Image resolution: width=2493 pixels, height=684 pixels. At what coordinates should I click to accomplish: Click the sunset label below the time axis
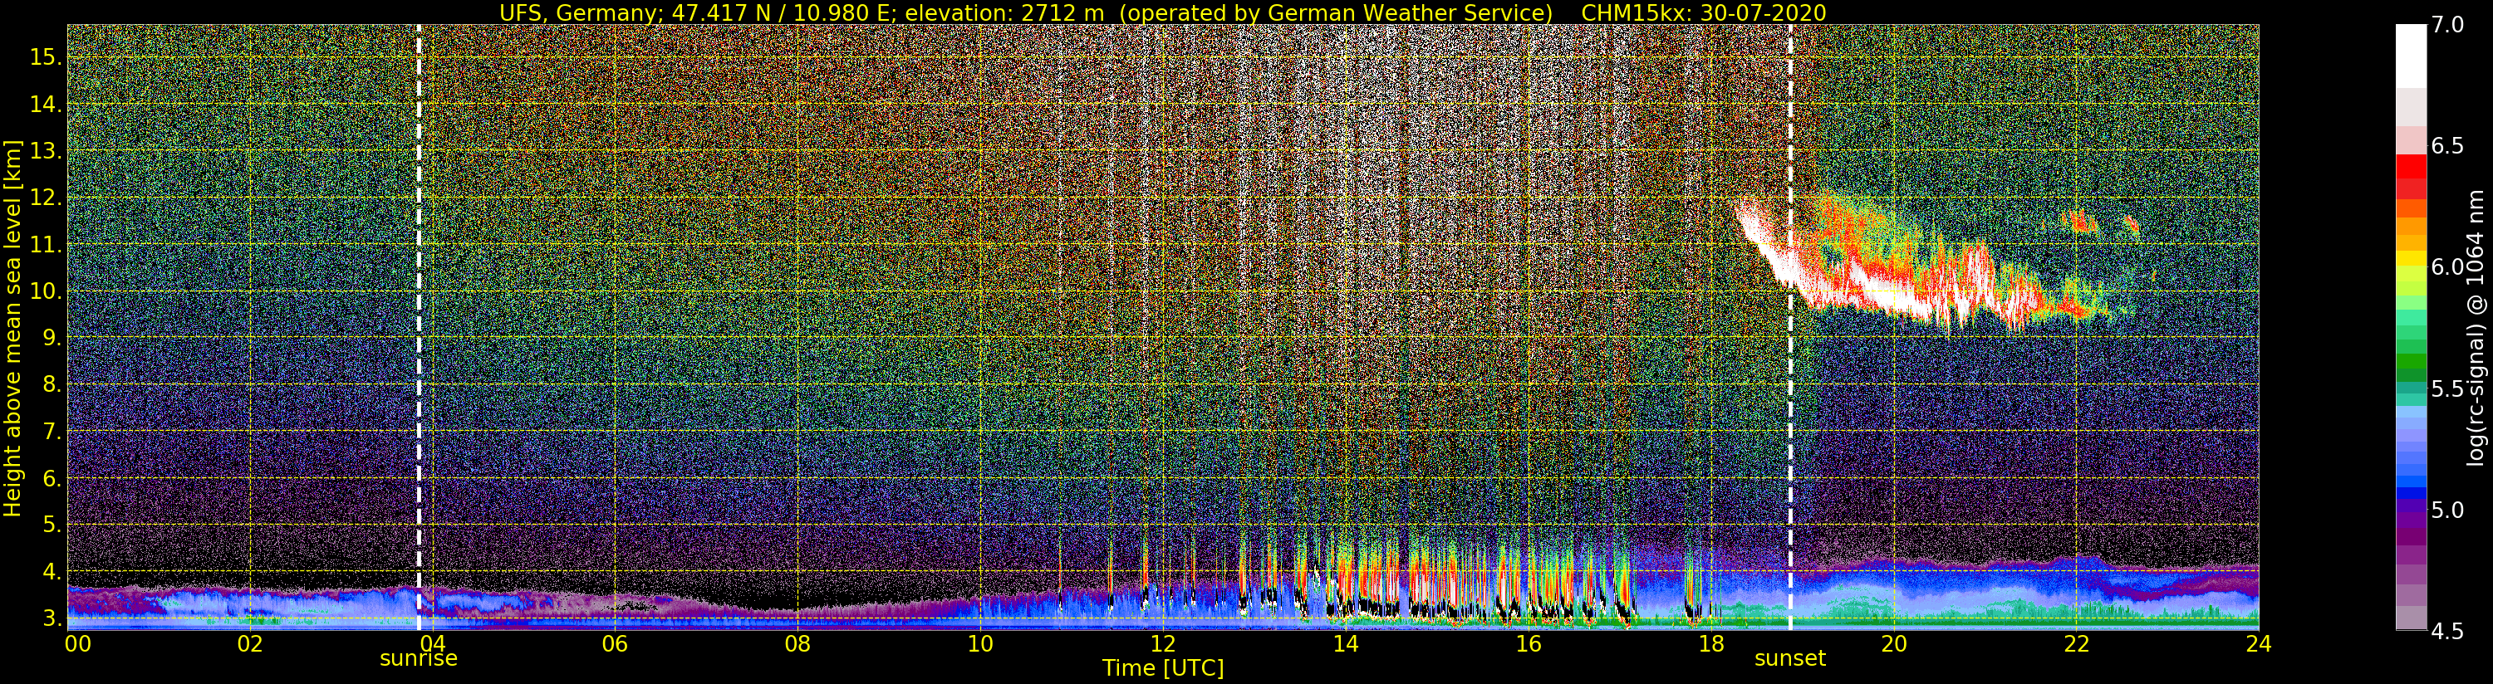(x=1789, y=659)
